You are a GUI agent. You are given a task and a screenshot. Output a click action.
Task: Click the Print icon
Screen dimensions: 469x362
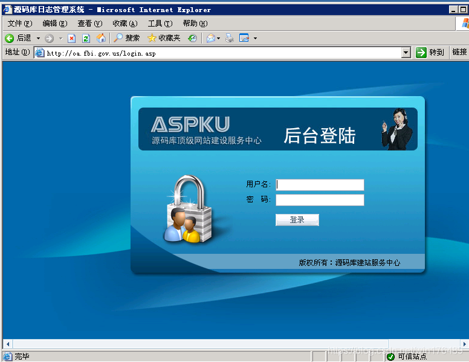pyautogui.click(x=230, y=38)
